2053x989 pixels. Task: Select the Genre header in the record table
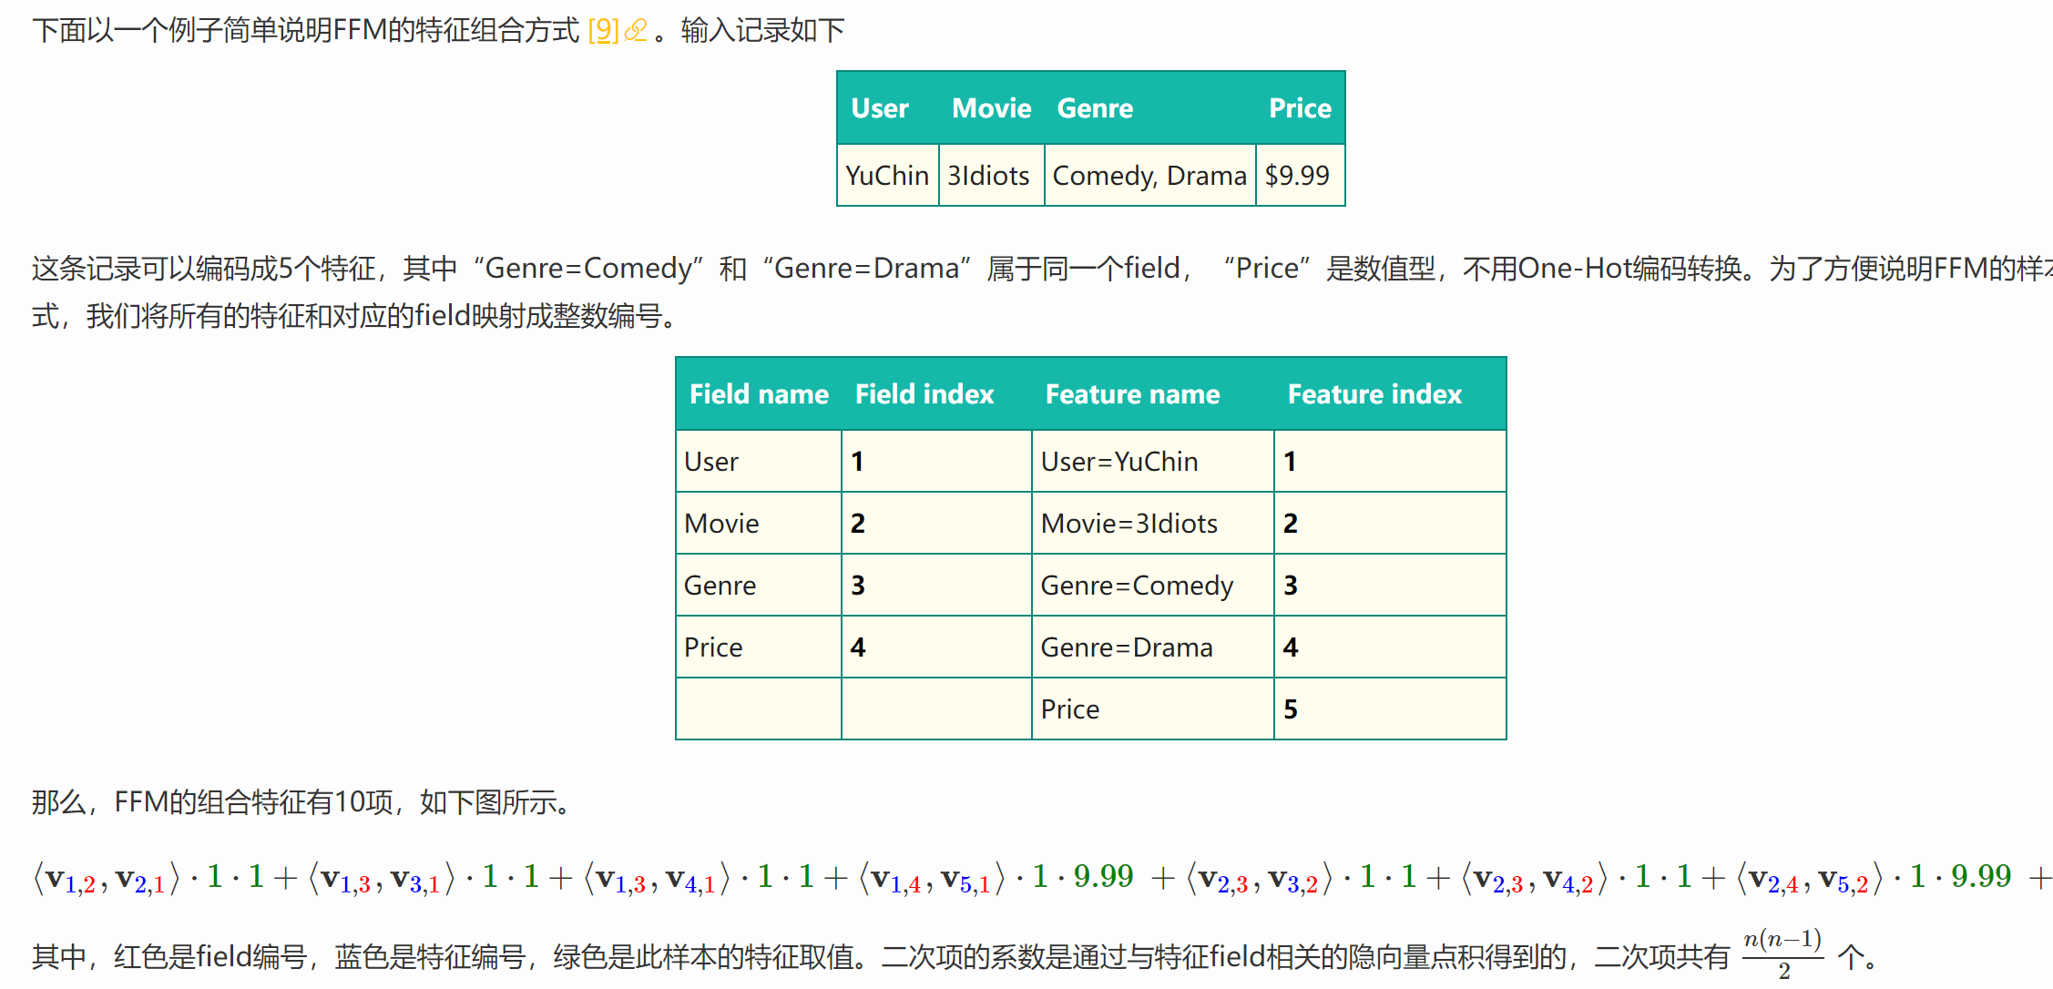1095,108
